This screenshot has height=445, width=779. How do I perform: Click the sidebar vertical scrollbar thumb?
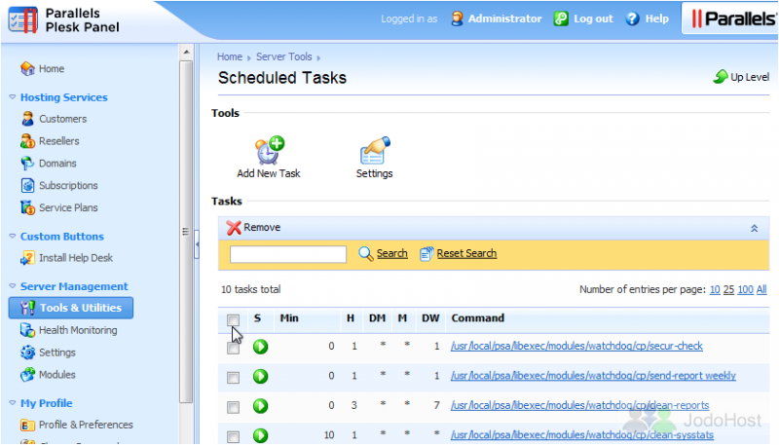point(186,232)
